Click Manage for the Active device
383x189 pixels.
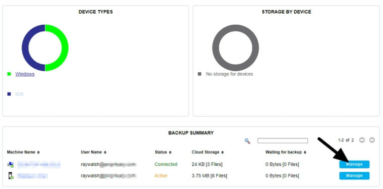[354, 176]
